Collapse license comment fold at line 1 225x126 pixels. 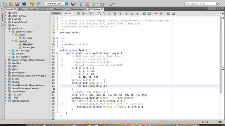click(57, 17)
